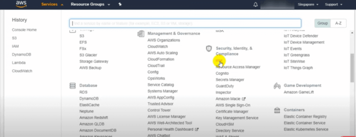Screen dimensions: 356x137
Task: Open GuardDuty service
Action: pyautogui.click(x=225, y=86)
